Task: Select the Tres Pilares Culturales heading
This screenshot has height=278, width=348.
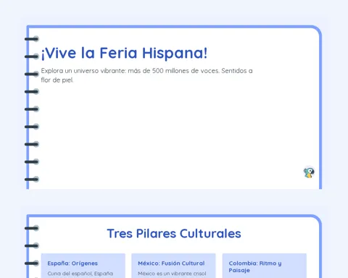Action: (x=174, y=233)
